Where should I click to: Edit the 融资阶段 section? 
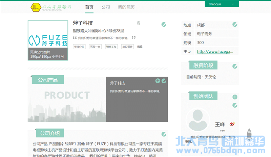[x=235, y=66]
